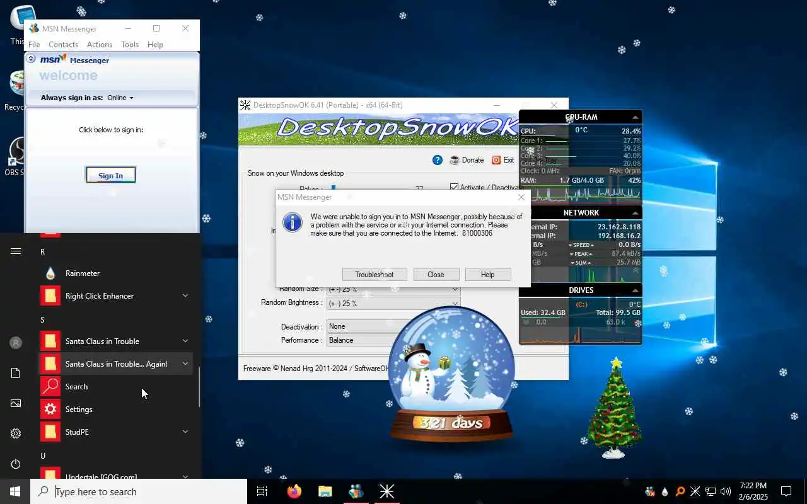The height and width of the screenshot is (504, 807).
Task: Click the Start menu hamburger expand icon
Action: pyautogui.click(x=16, y=251)
